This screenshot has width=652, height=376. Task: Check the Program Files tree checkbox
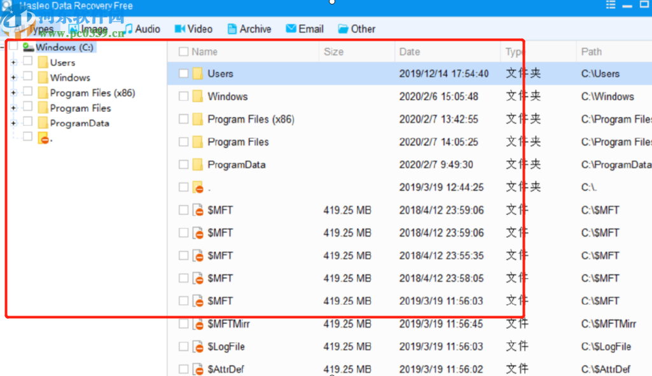[x=28, y=106]
